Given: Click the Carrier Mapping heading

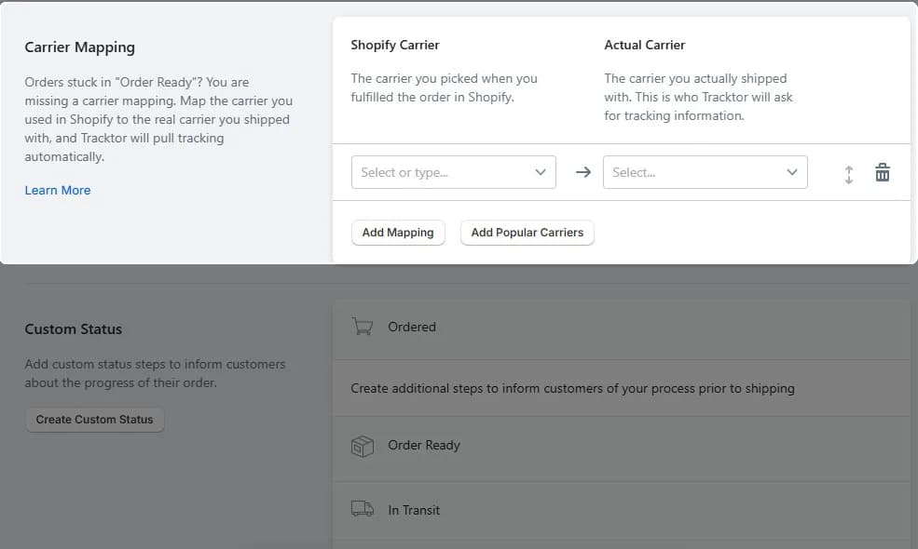Looking at the screenshot, I should pyautogui.click(x=79, y=47).
